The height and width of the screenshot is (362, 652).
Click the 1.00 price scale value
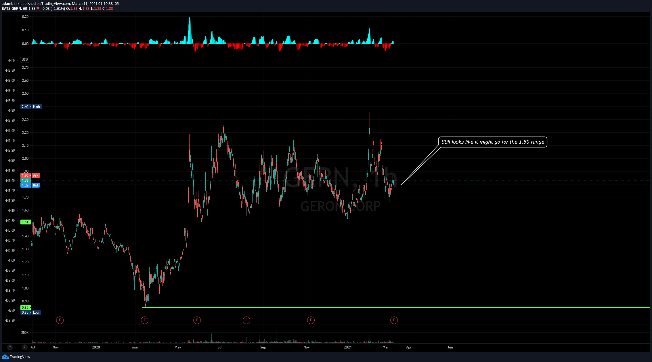25,288
